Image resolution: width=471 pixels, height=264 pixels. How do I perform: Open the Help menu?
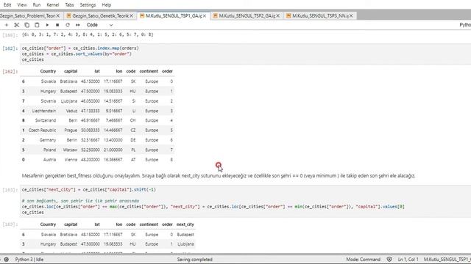pyautogui.click(x=106, y=5)
